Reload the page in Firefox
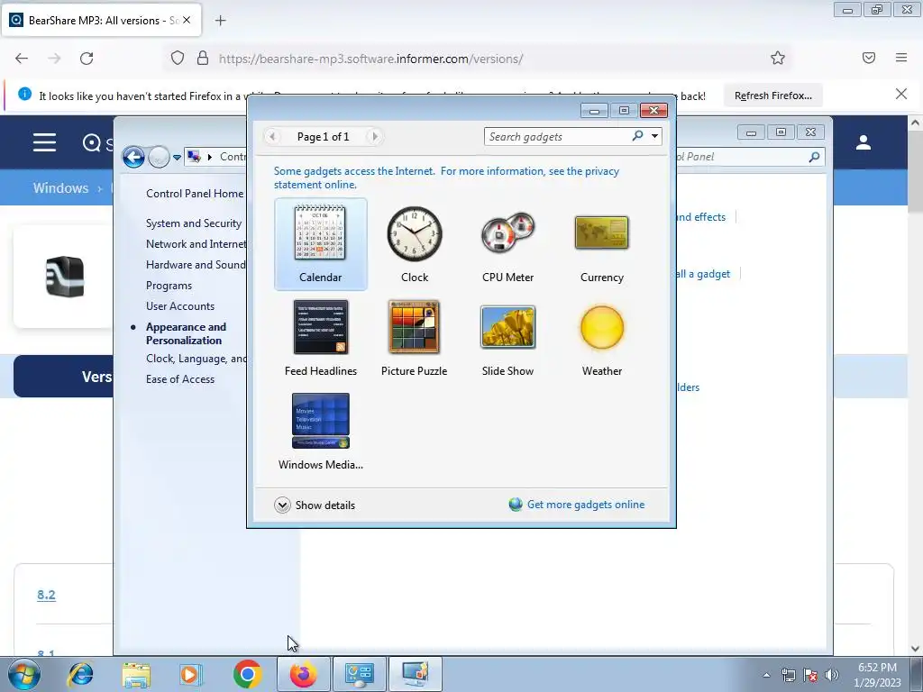Viewport: 923px width, 692px height. coord(87,59)
